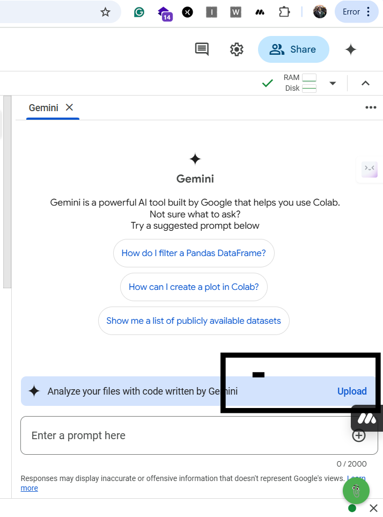This screenshot has width=383, height=517.
Task: Open the Chrome profile avatar
Action: point(320,12)
